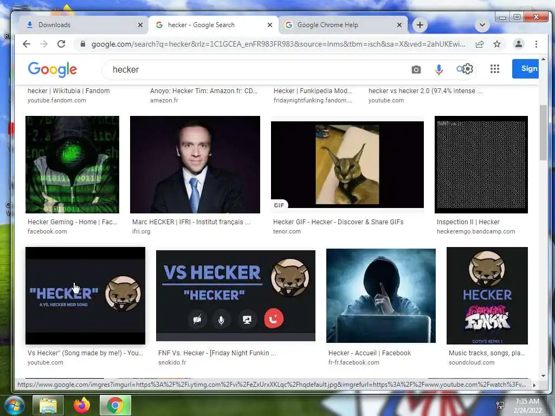Open Hecker GIF - Discover & Share GIFs link
Image resolution: width=555 pixels, height=416 pixels.
[x=338, y=222]
